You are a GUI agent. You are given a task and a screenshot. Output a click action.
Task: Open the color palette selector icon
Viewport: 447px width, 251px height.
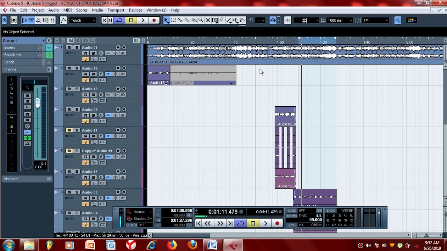(411, 21)
